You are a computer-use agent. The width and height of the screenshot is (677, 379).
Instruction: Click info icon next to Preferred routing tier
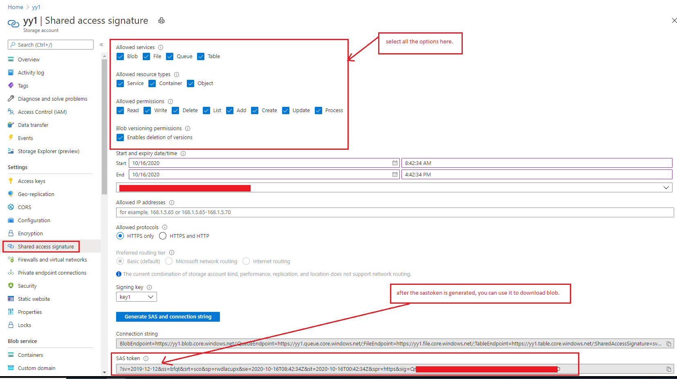point(172,253)
